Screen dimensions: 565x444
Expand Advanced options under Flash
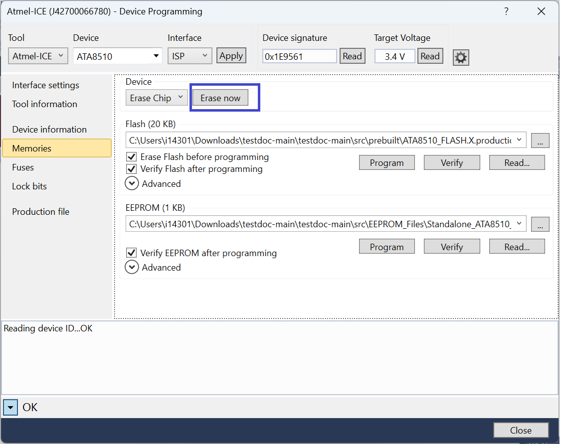pos(132,183)
